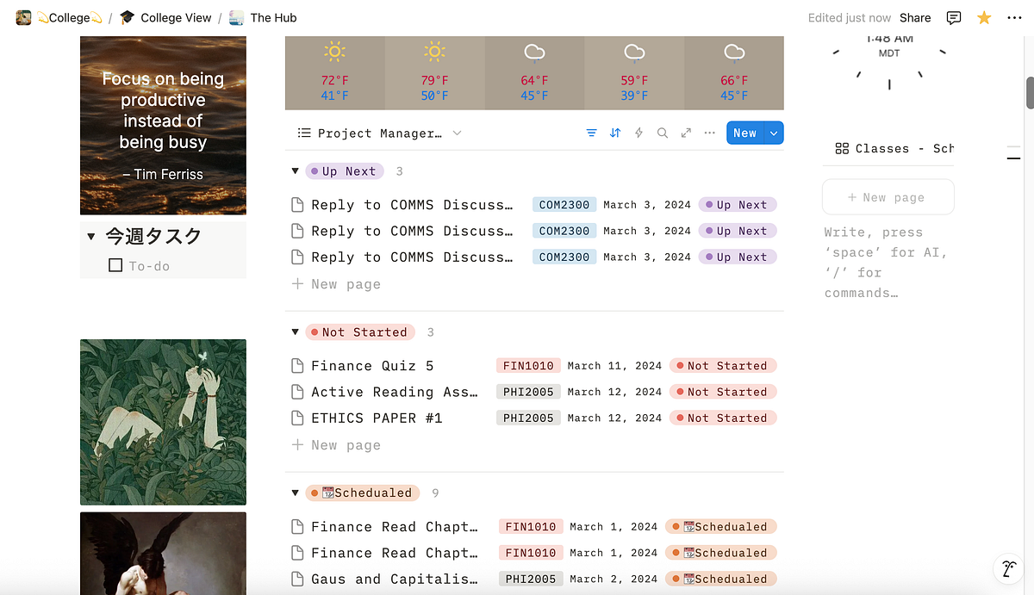Open the three-dot database options
Screen dimensions: 1034x595
pyautogui.click(x=710, y=133)
